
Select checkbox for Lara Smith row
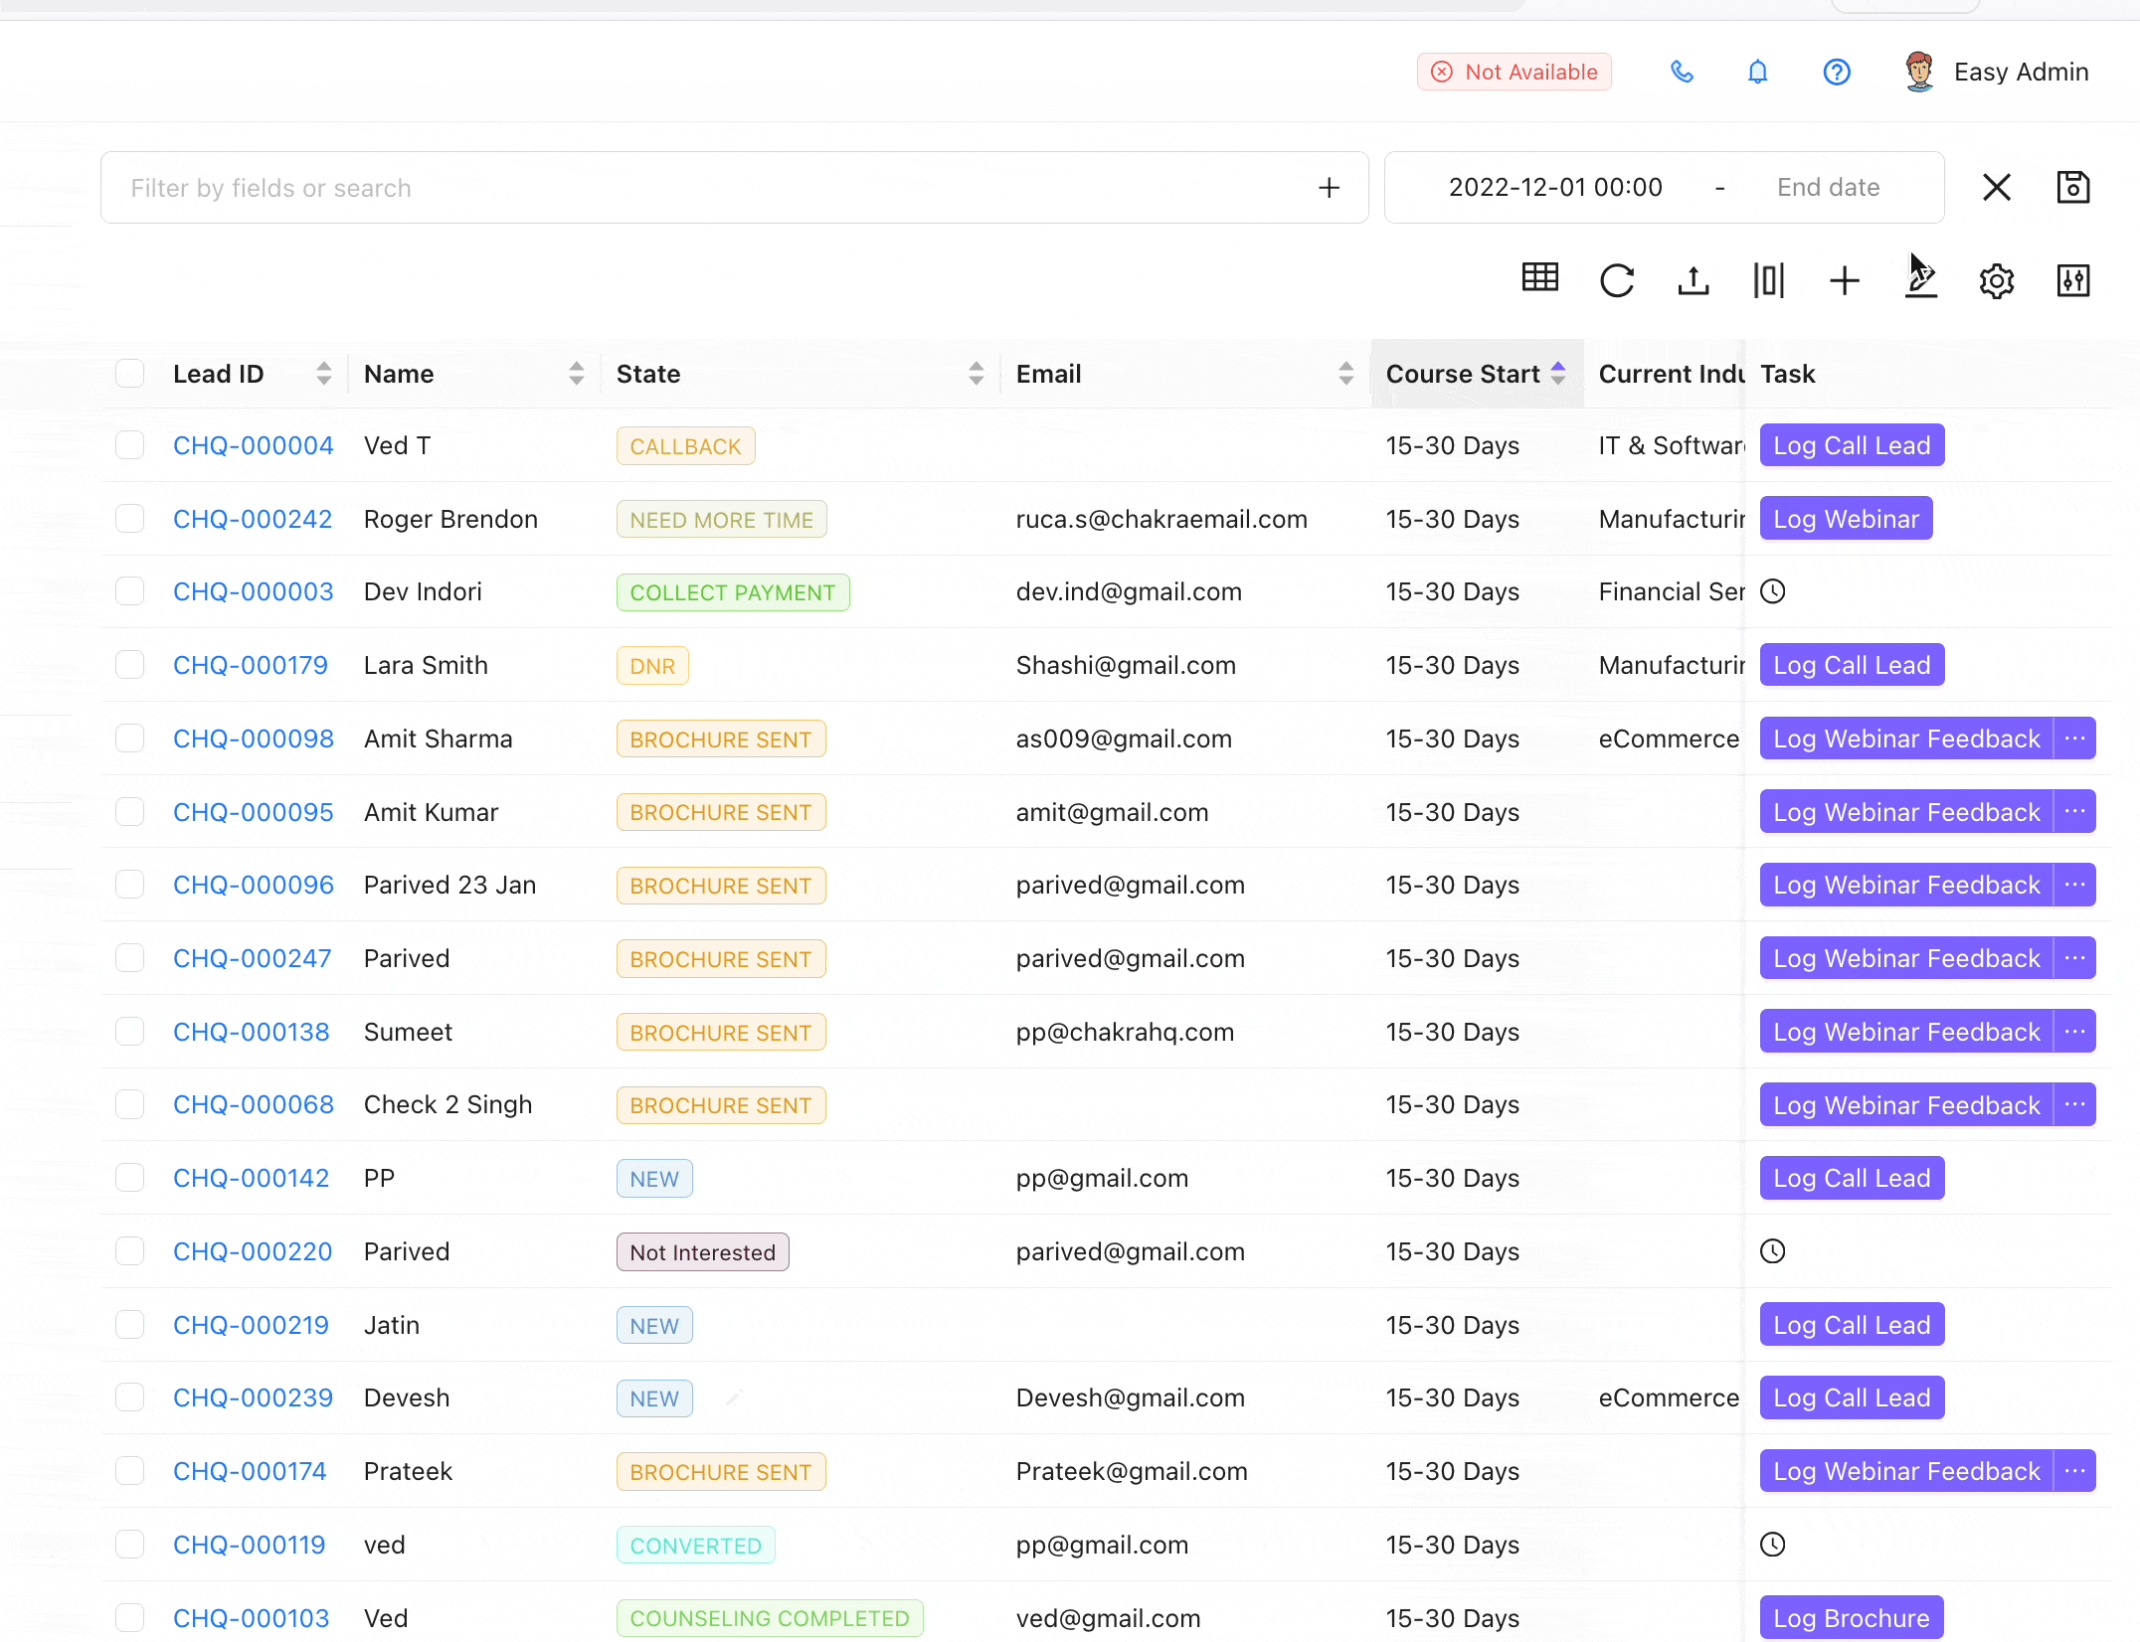point(130,665)
